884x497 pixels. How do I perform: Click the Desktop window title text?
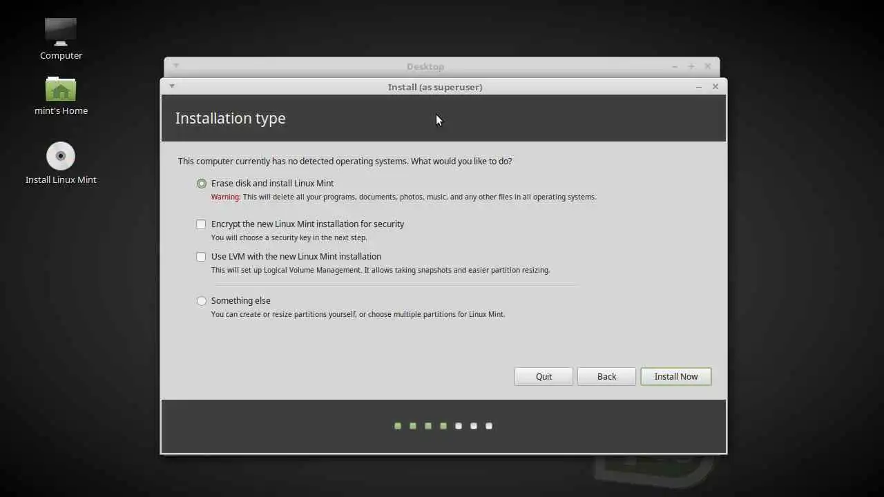point(425,66)
